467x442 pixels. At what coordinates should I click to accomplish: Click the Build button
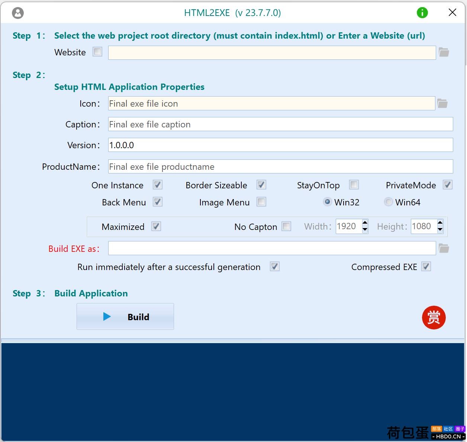[x=125, y=316]
